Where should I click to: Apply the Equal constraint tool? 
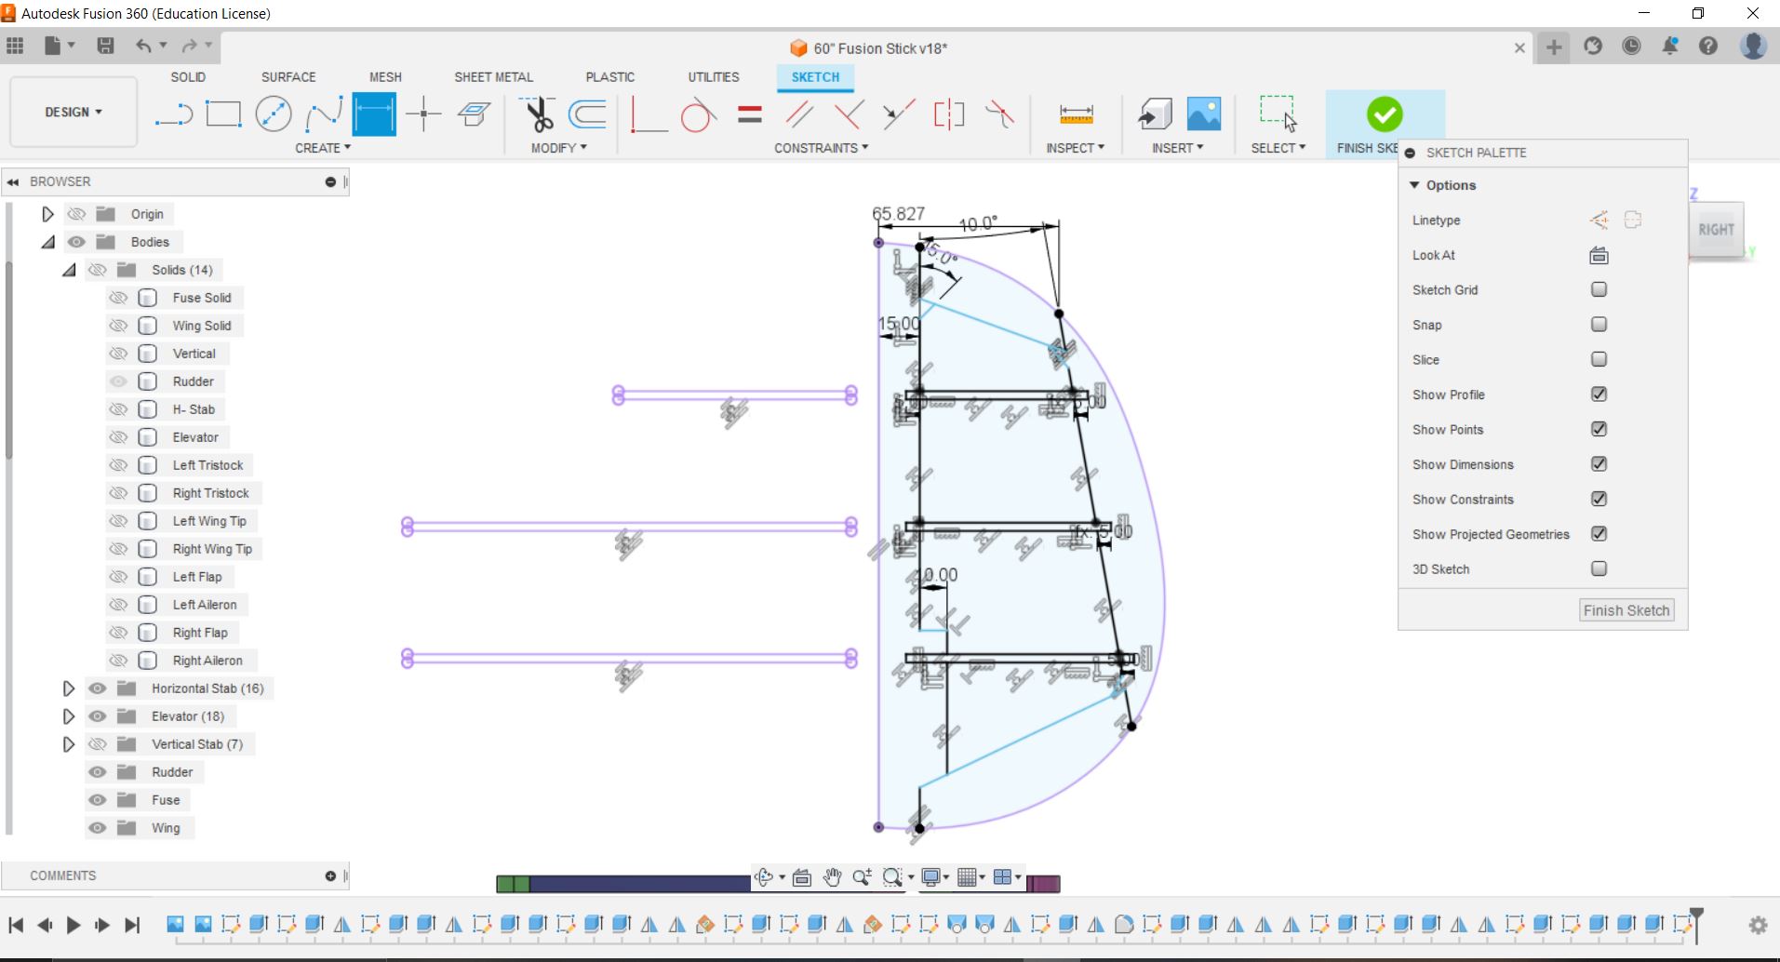click(750, 114)
